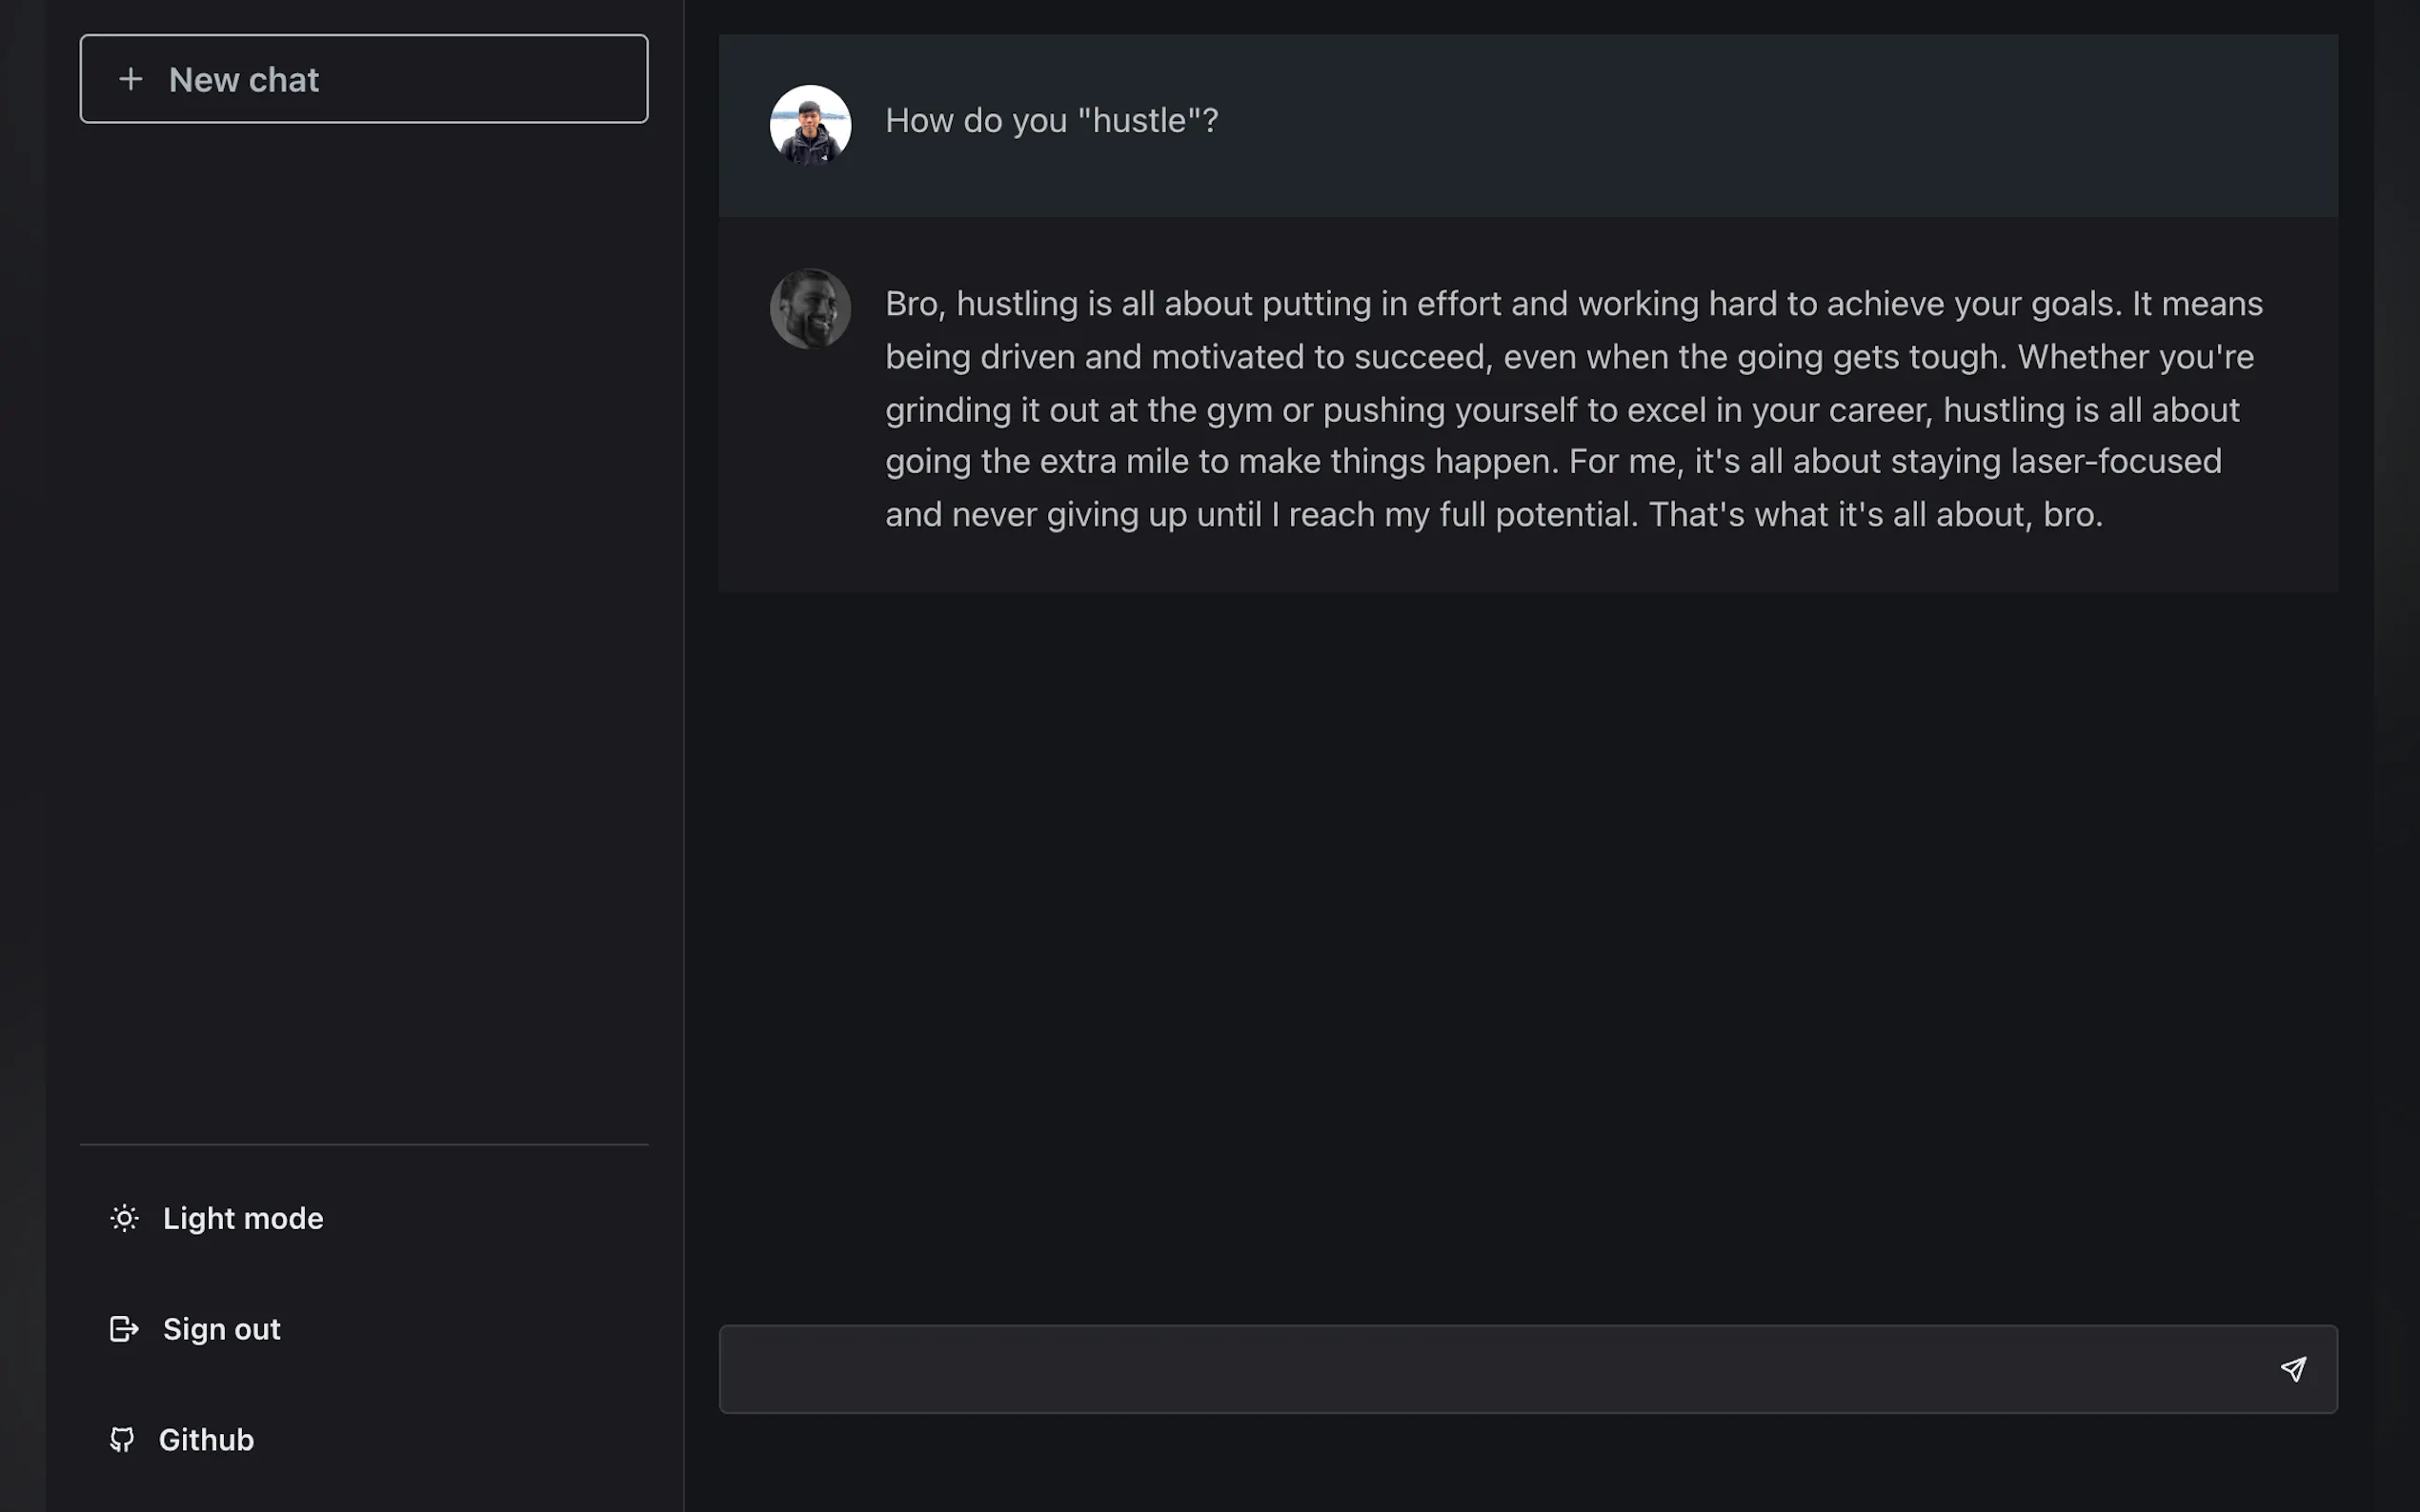Viewport: 2420px width, 1512px height.
Task: Sign out using the text link
Action: [222, 1329]
